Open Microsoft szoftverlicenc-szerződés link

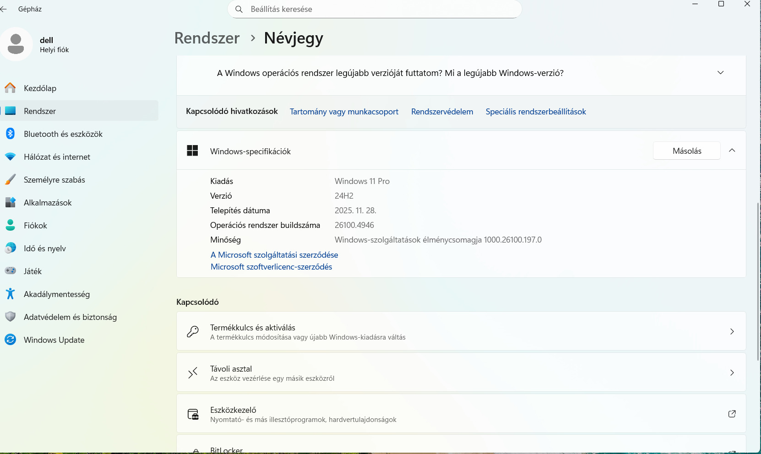pos(271,267)
